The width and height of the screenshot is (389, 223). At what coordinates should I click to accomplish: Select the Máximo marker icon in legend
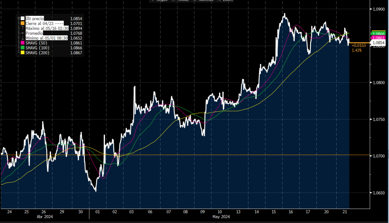tap(23, 28)
